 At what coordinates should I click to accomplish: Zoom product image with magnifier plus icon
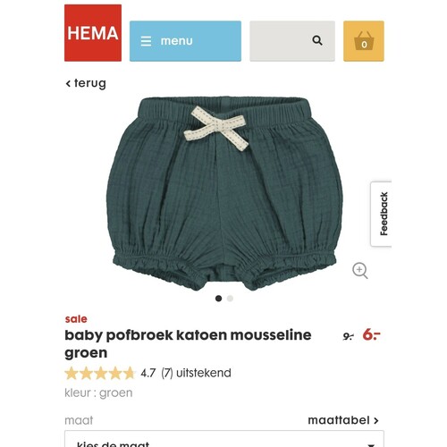tap(360, 271)
